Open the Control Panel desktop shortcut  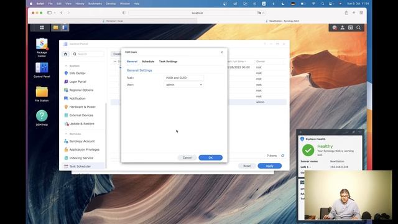42,70
